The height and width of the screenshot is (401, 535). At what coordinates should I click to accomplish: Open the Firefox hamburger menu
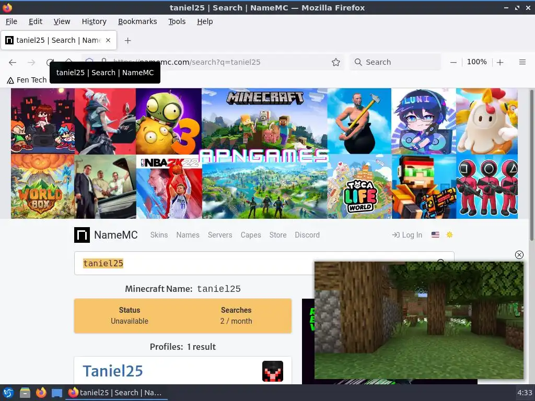[x=522, y=62]
